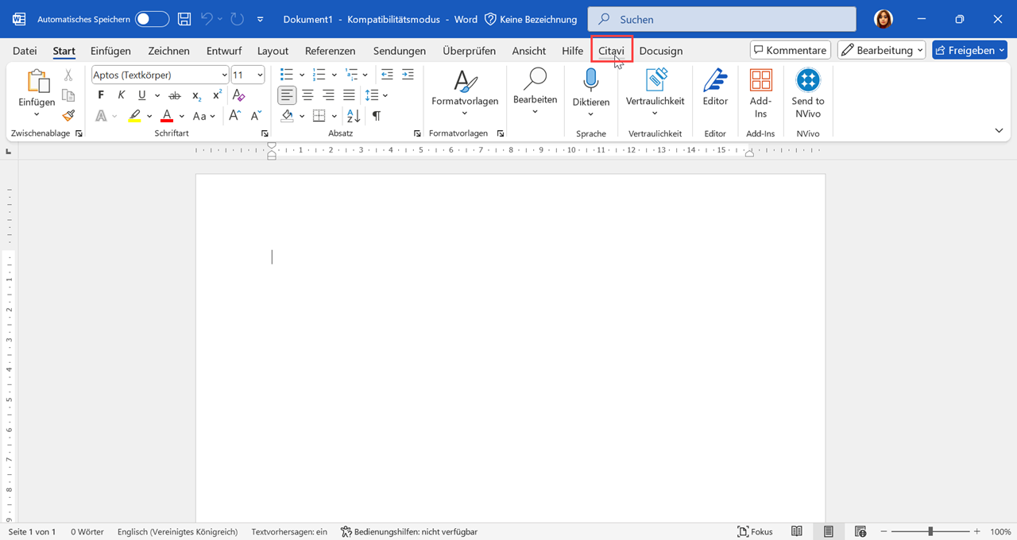Open the font name dropdown
The height and width of the screenshot is (540, 1017).
pyautogui.click(x=224, y=75)
